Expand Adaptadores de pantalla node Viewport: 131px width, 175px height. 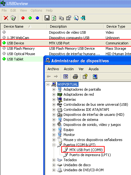[x=54, y=89]
